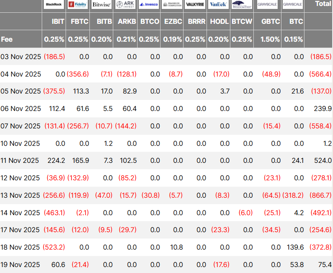The width and height of the screenshot is (333, 273).
Task: Click the (866.7) total value
Action: (321, 195)
